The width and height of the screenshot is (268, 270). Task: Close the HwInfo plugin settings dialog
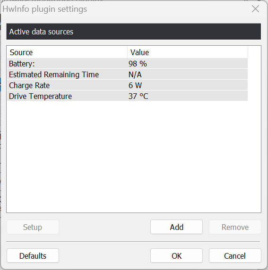click(255, 9)
